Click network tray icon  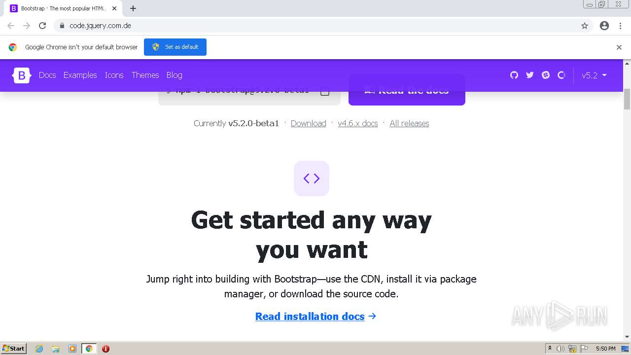572,349
